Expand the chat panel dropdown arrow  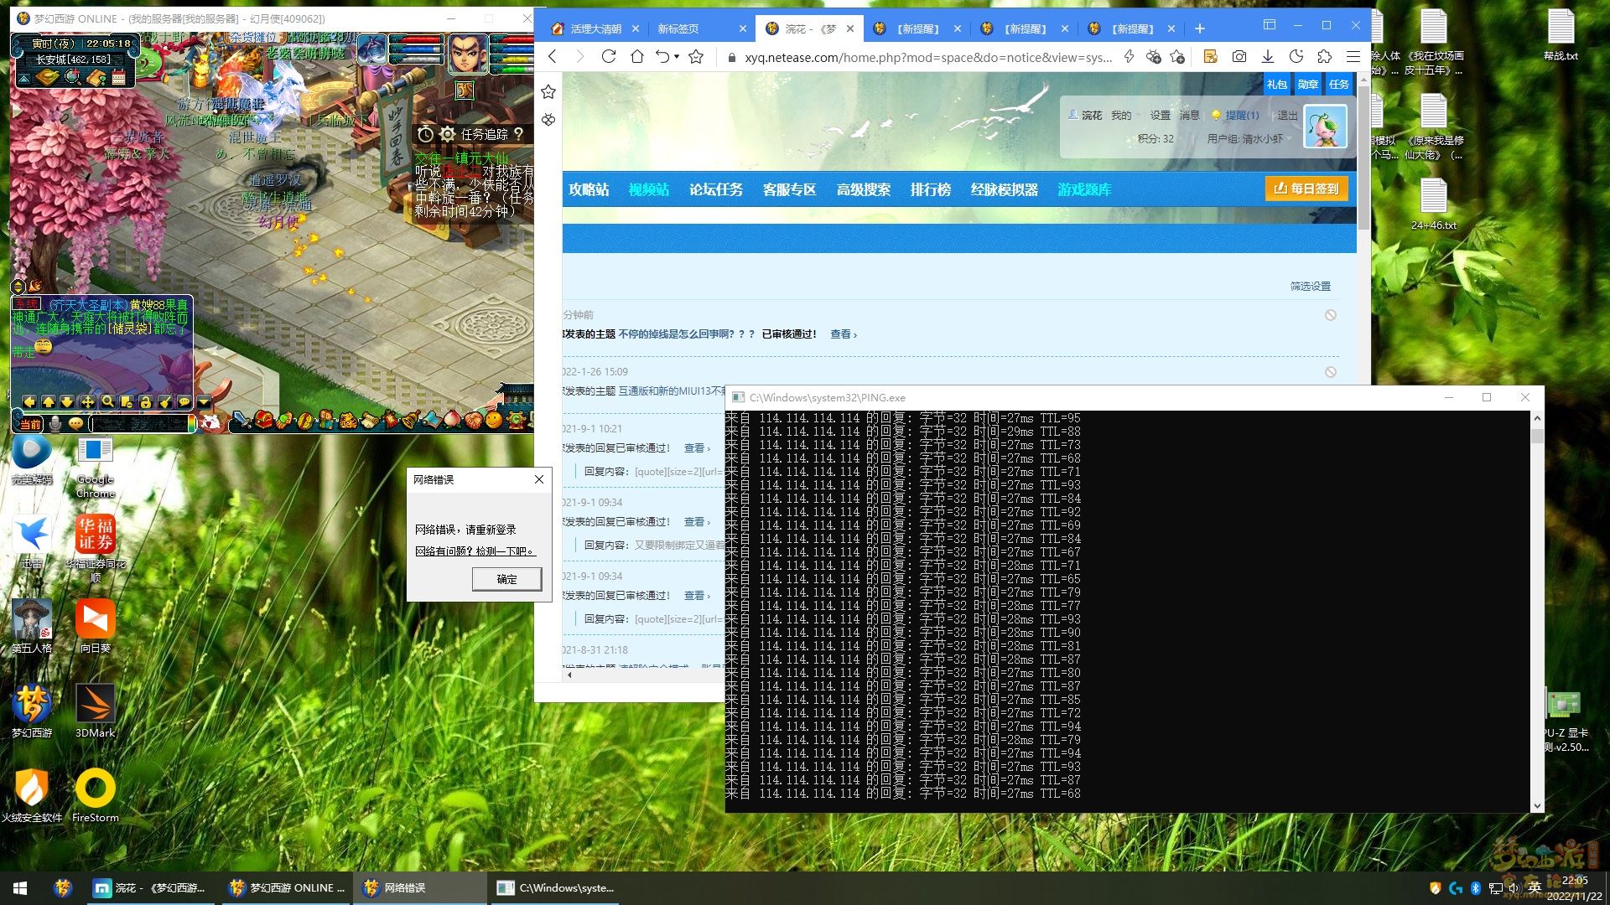point(204,402)
